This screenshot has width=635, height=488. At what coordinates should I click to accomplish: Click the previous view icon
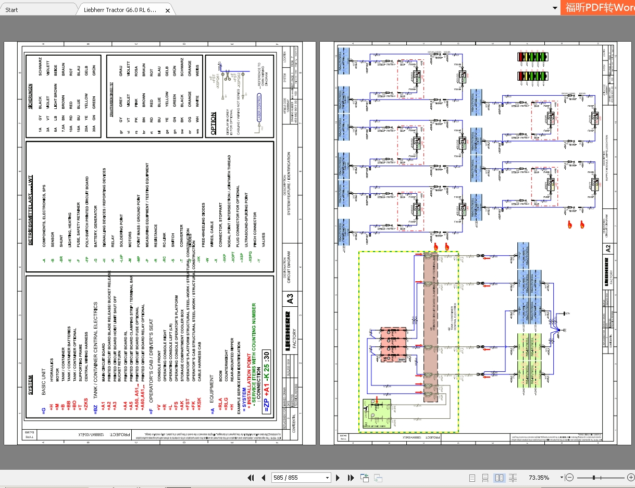tap(365, 478)
